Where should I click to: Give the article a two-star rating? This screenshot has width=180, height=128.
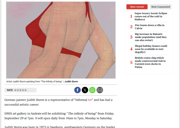tap(18, 90)
